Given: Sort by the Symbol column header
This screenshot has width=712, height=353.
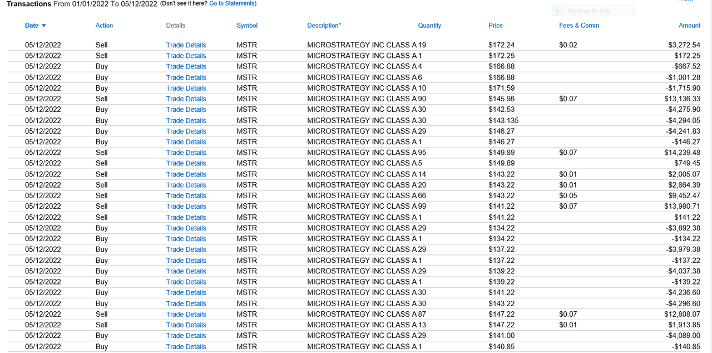Looking at the screenshot, I should (x=247, y=26).
